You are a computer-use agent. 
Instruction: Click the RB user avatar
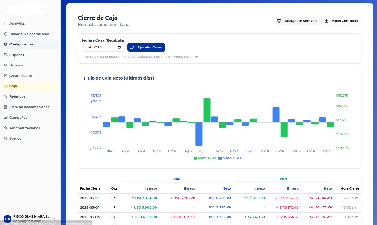point(7,219)
